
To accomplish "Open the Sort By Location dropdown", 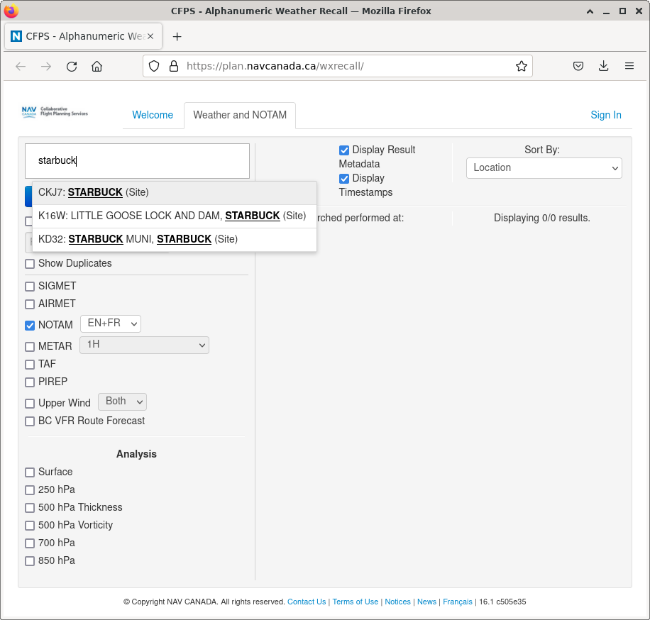I will point(544,168).
